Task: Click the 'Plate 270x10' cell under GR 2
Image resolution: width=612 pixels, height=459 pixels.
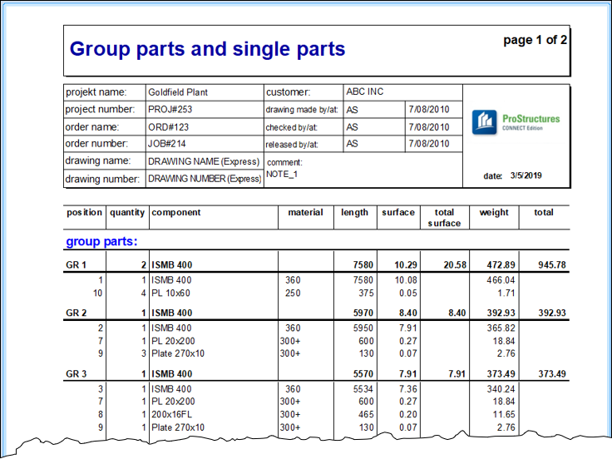Action: coord(178,353)
